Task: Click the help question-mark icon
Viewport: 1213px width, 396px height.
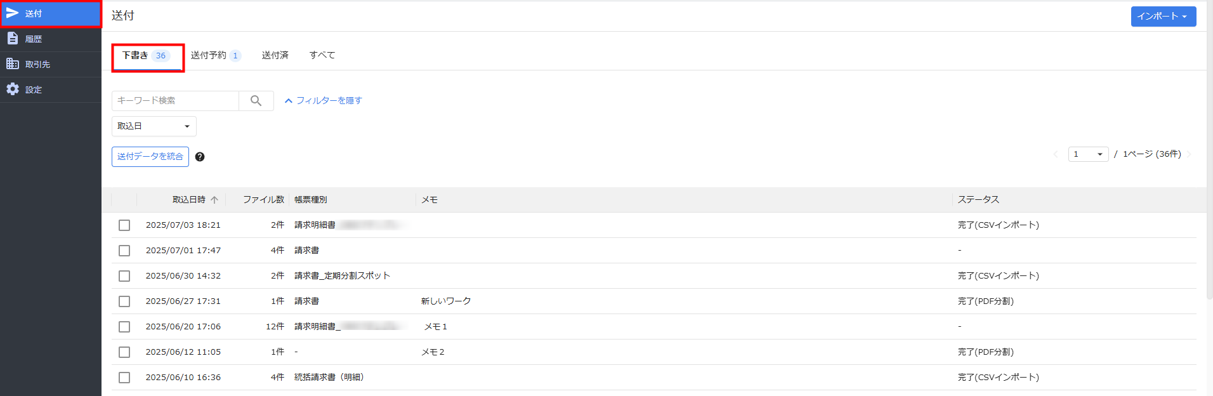Action: point(200,157)
